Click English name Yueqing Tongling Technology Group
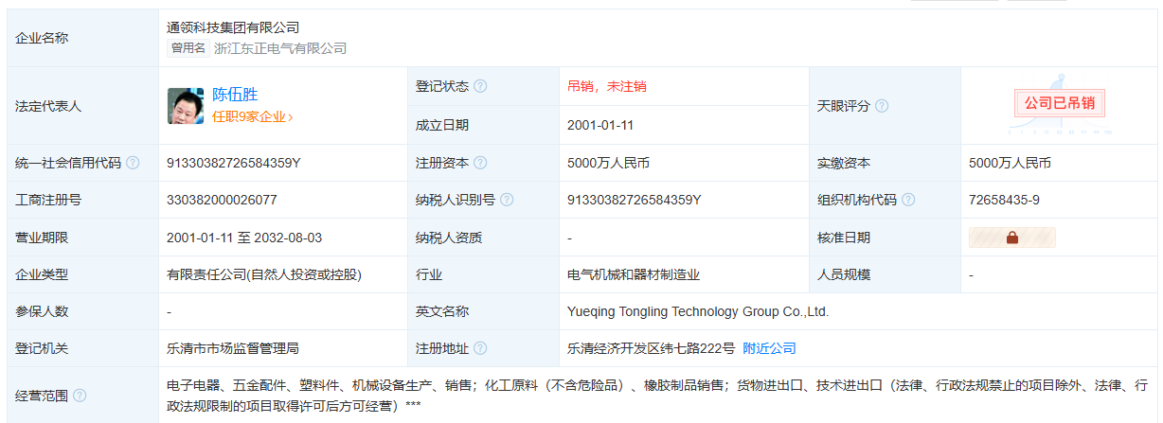The height and width of the screenshot is (423, 1163). pos(698,311)
